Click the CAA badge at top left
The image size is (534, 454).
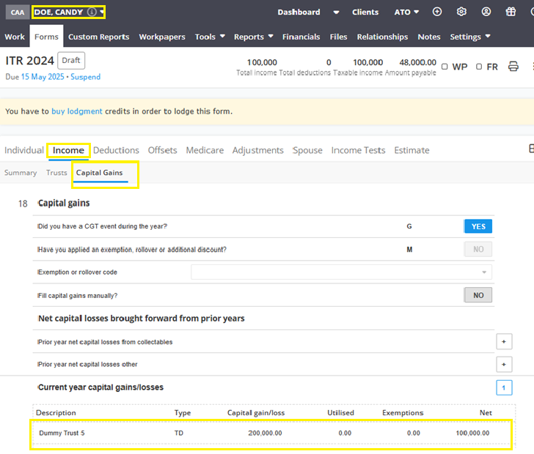18,12
